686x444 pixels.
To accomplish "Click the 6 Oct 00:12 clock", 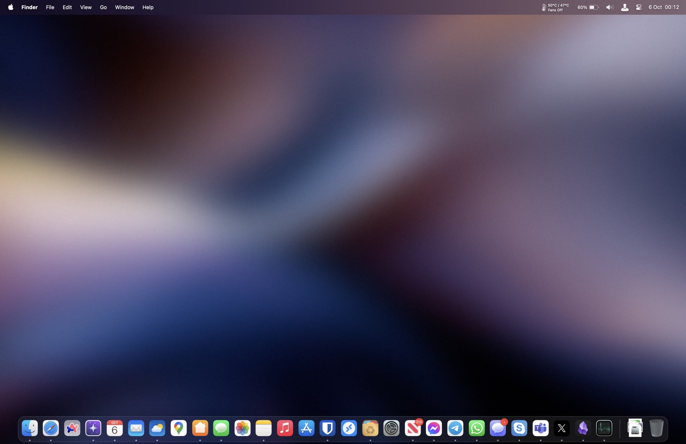I will click(x=663, y=7).
